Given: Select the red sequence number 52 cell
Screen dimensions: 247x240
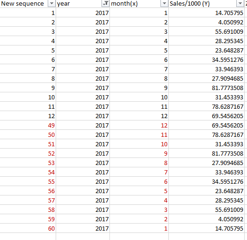Looking at the screenshot, I should 28,153.
